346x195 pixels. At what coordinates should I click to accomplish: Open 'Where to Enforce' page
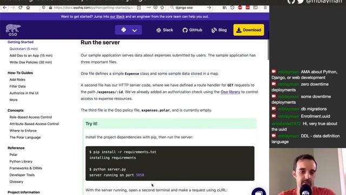[x=23, y=131]
